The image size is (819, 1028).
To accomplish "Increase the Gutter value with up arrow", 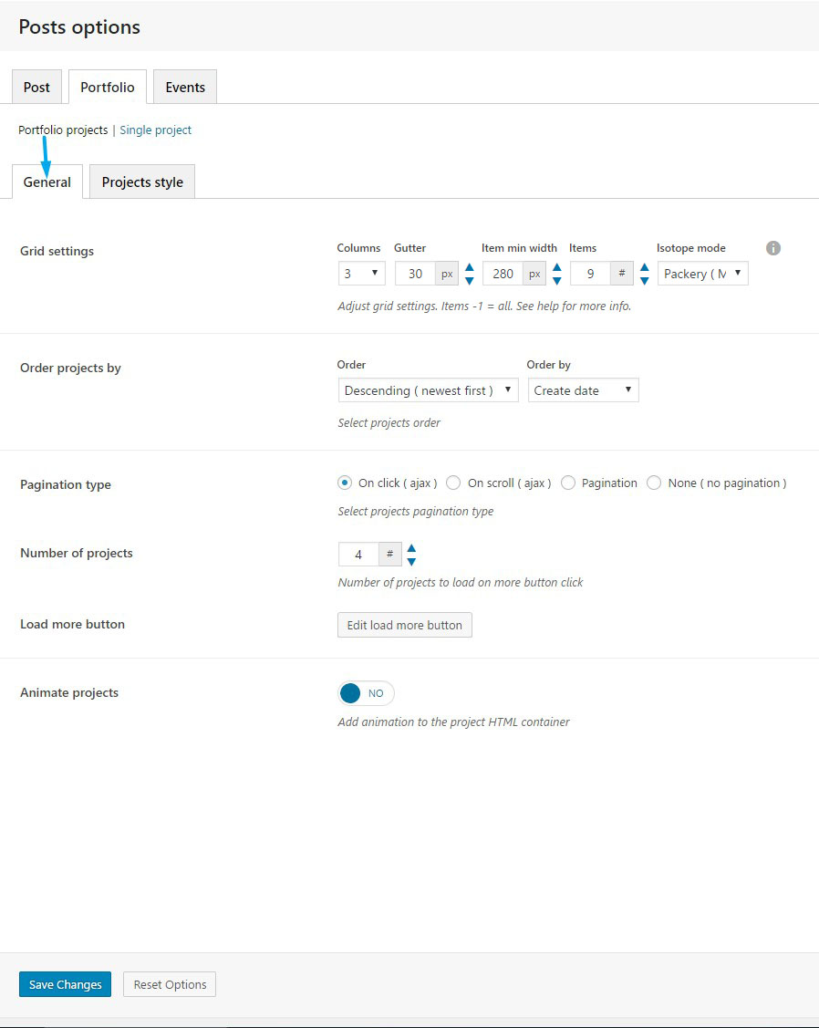I will (x=470, y=268).
